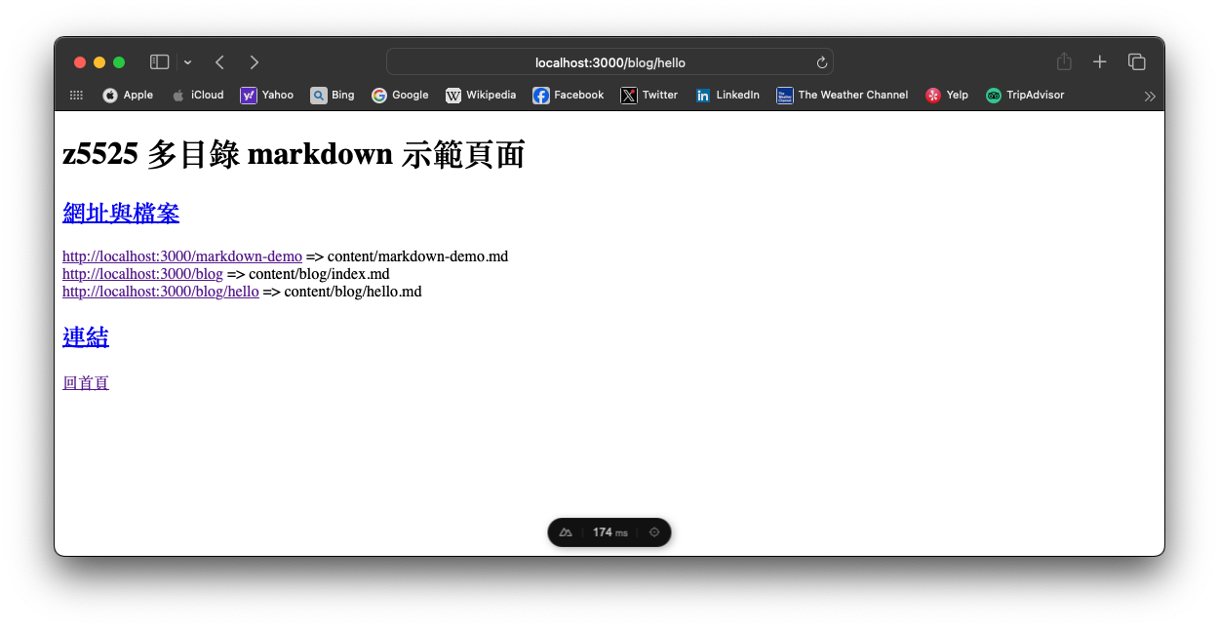Click inside the address bar
Image resolution: width=1219 pixels, height=628 pixels.
point(609,61)
